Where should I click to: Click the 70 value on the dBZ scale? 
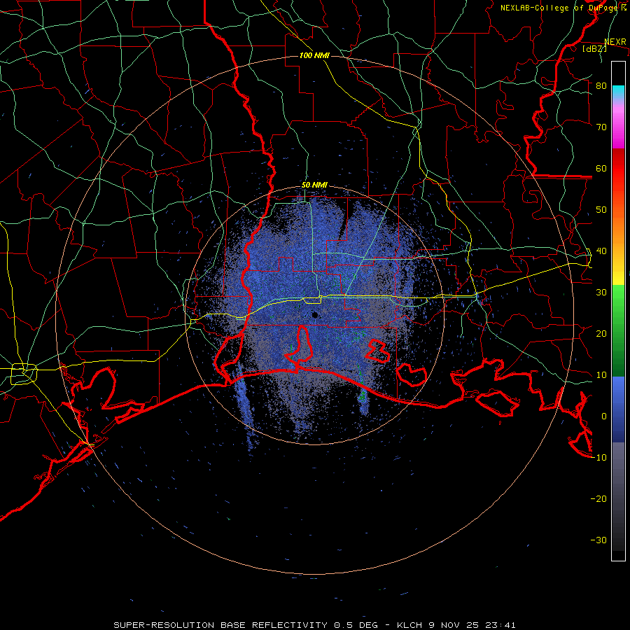tap(601, 127)
